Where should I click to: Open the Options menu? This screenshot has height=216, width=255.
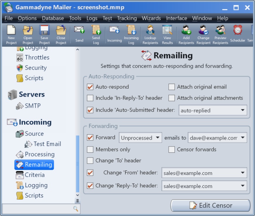point(27,18)
